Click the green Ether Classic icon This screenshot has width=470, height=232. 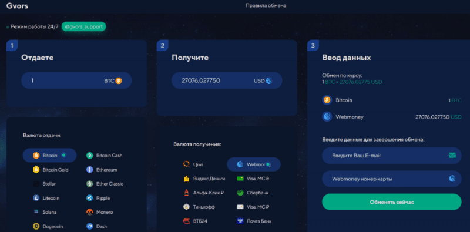pyautogui.click(x=89, y=184)
